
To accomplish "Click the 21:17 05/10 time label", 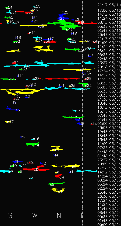I will (x=109, y=5).
